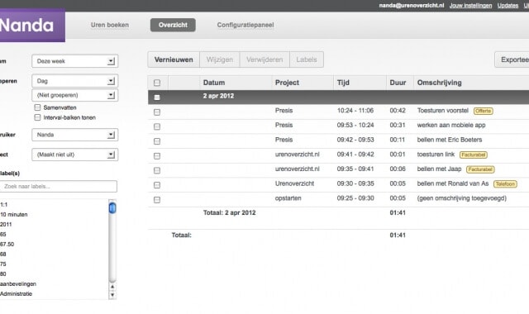This screenshot has width=529, height=314.
Task: Click the label list scroll-down arrow
Action: (x=112, y=295)
